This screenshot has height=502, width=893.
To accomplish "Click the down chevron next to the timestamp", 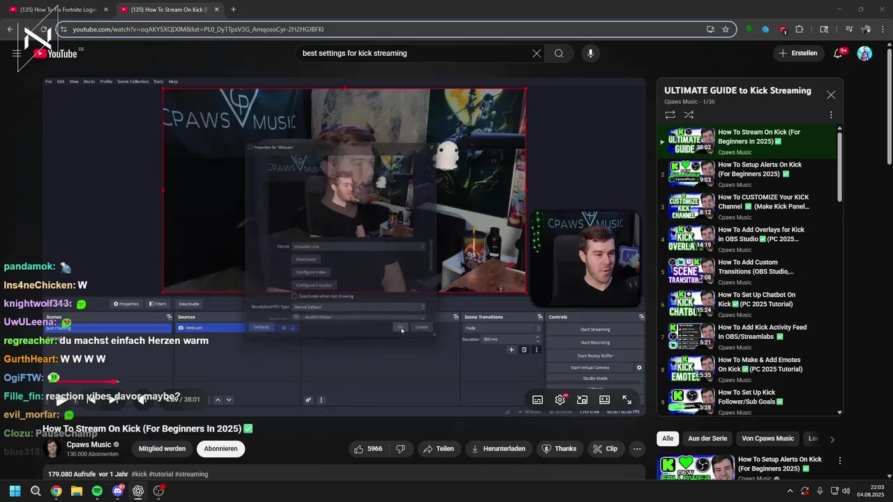I will coord(228,400).
